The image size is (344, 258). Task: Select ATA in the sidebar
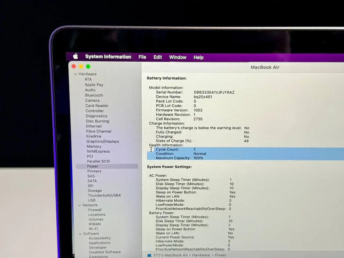(x=88, y=79)
